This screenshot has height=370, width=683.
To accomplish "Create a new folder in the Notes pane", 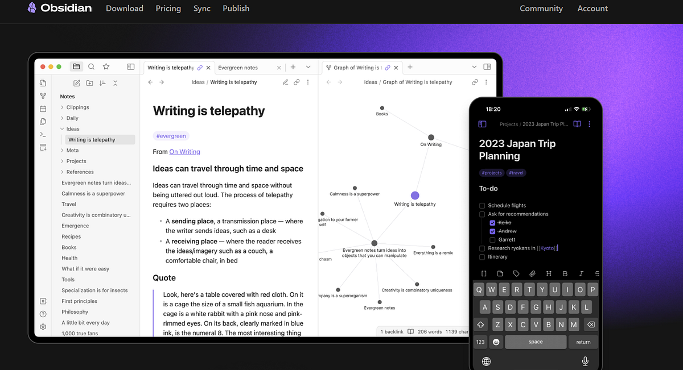I will click(x=89, y=82).
